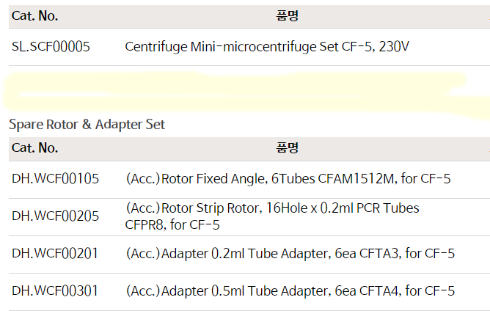Select the 0.5ml Tube Adapter description
Image resolution: width=490 pixels, height=311 pixels.
pyautogui.click(x=290, y=291)
